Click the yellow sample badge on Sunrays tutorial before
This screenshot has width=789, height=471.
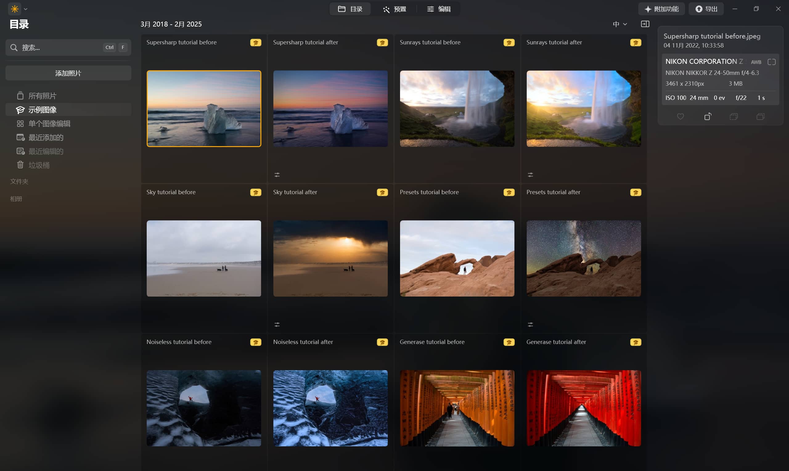coord(509,43)
